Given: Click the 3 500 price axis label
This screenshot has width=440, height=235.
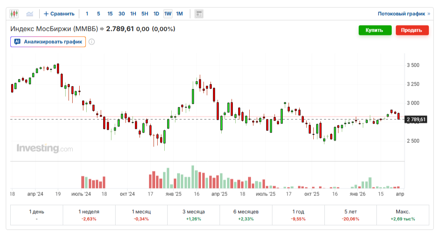Looking at the screenshot, I should [x=413, y=65].
